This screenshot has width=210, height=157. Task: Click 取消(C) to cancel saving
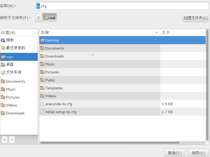point(175,153)
